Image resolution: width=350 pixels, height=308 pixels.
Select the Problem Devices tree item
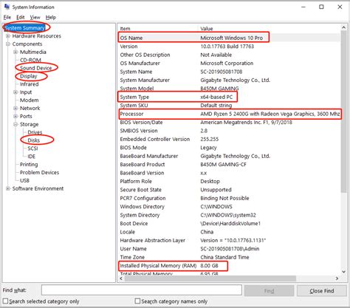pos(39,172)
